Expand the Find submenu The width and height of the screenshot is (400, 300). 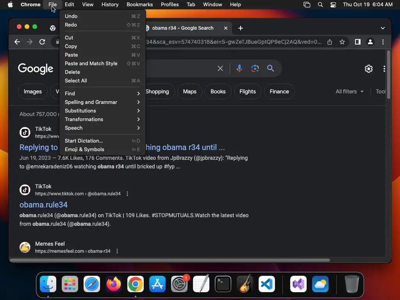(x=102, y=94)
